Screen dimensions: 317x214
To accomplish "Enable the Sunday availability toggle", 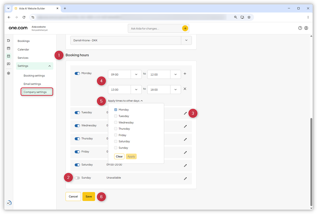I will [x=77, y=178].
